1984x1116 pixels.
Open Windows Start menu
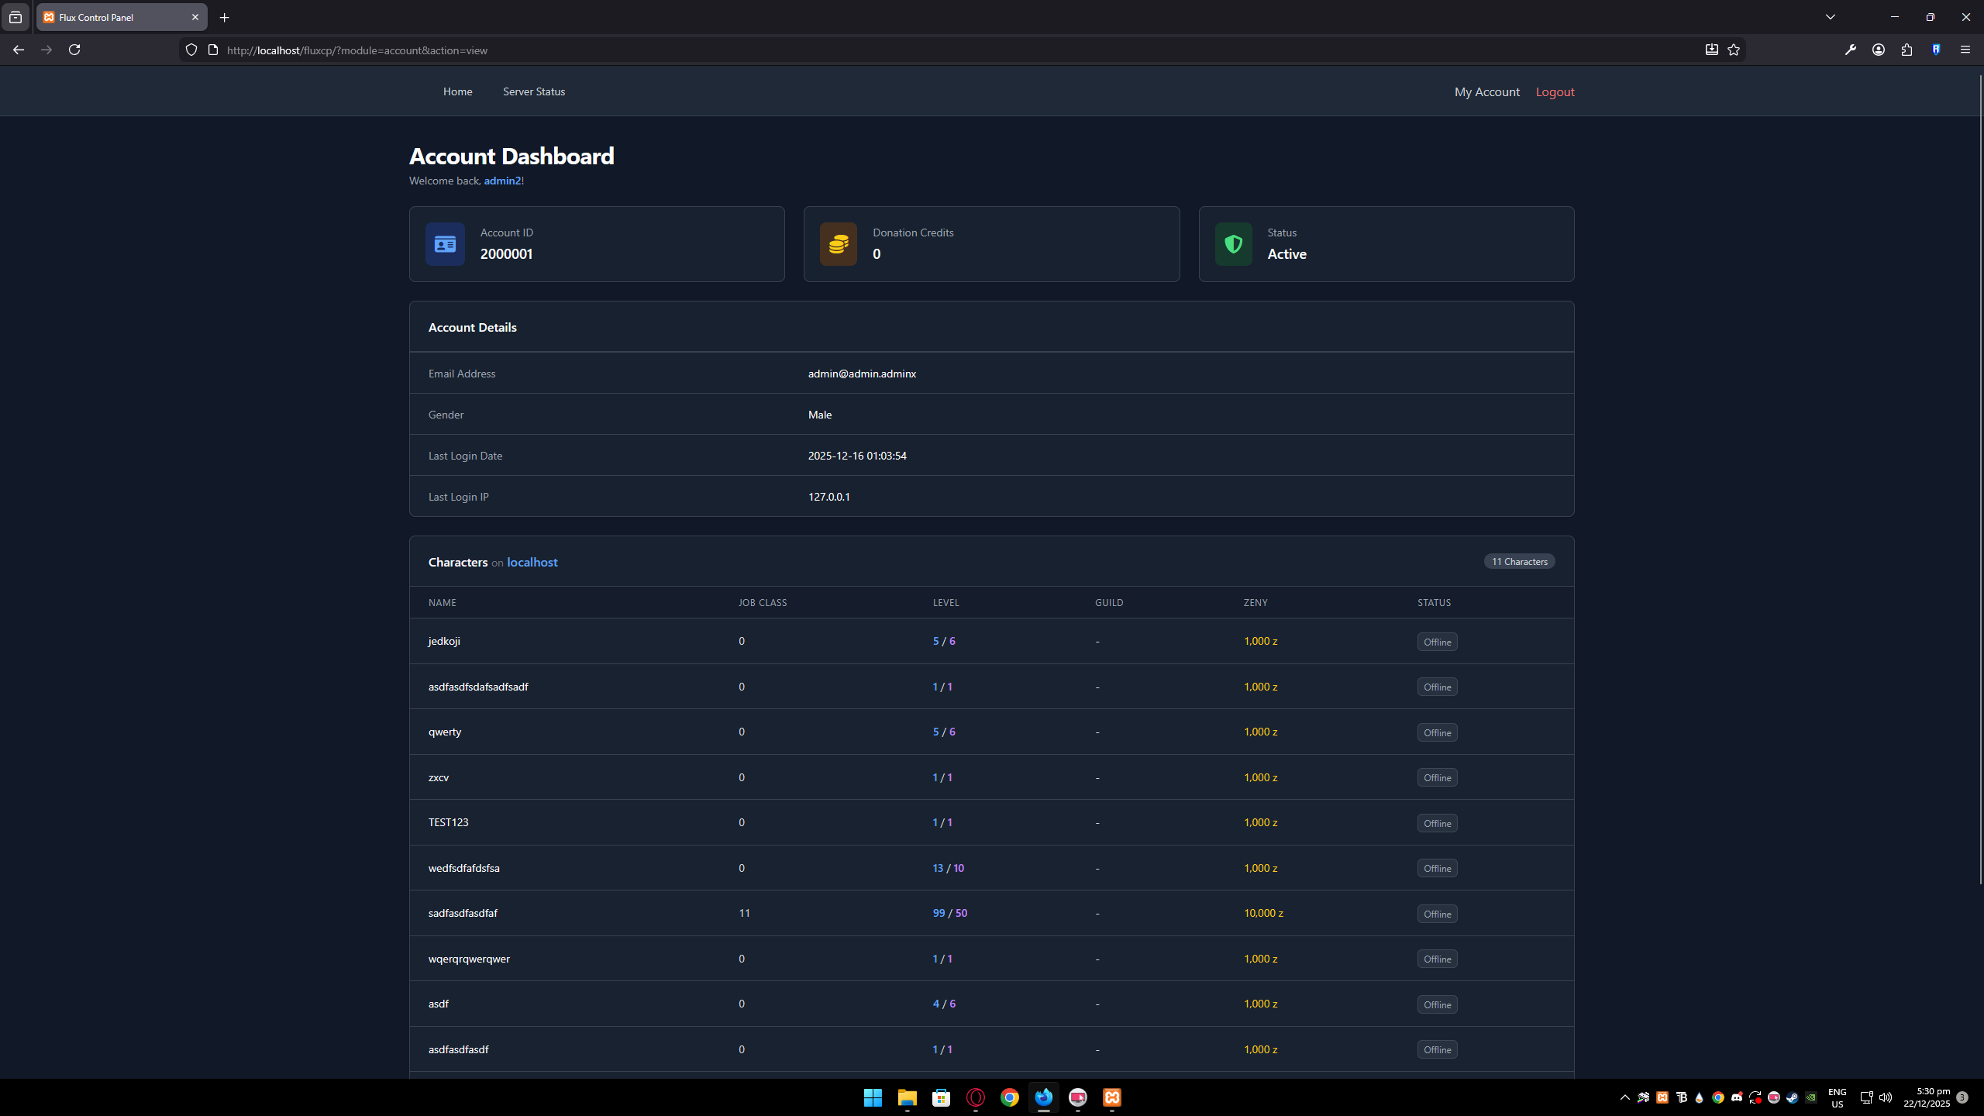[x=873, y=1097]
